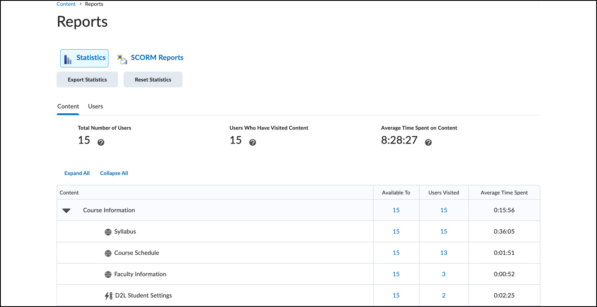
Task: Open the SCORM Reports link label
Action: [x=157, y=58]
